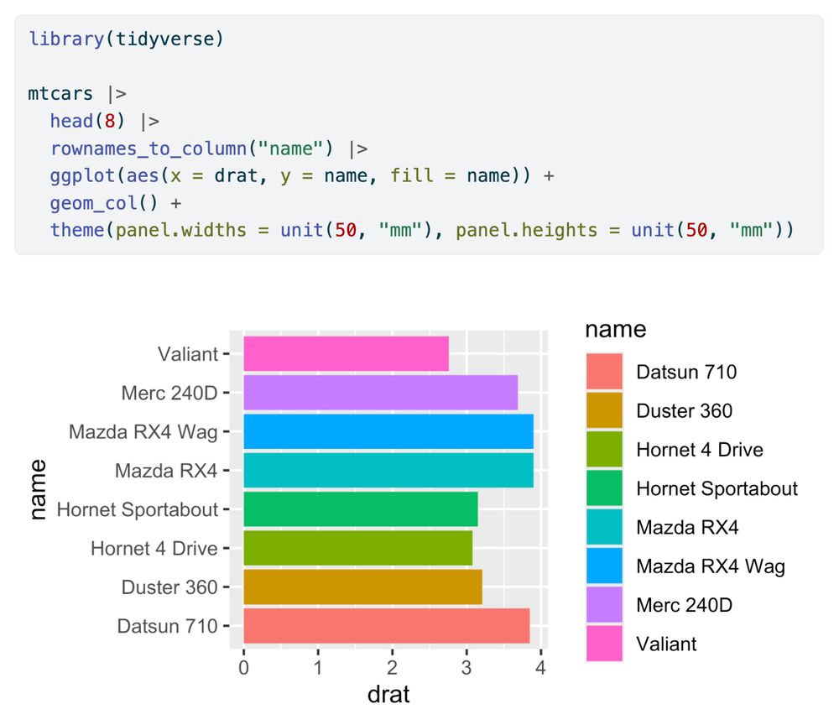This screenshot has height=725, width=839.
Task: Click the 'Valiant' legend text
Action: coord(667,644)
